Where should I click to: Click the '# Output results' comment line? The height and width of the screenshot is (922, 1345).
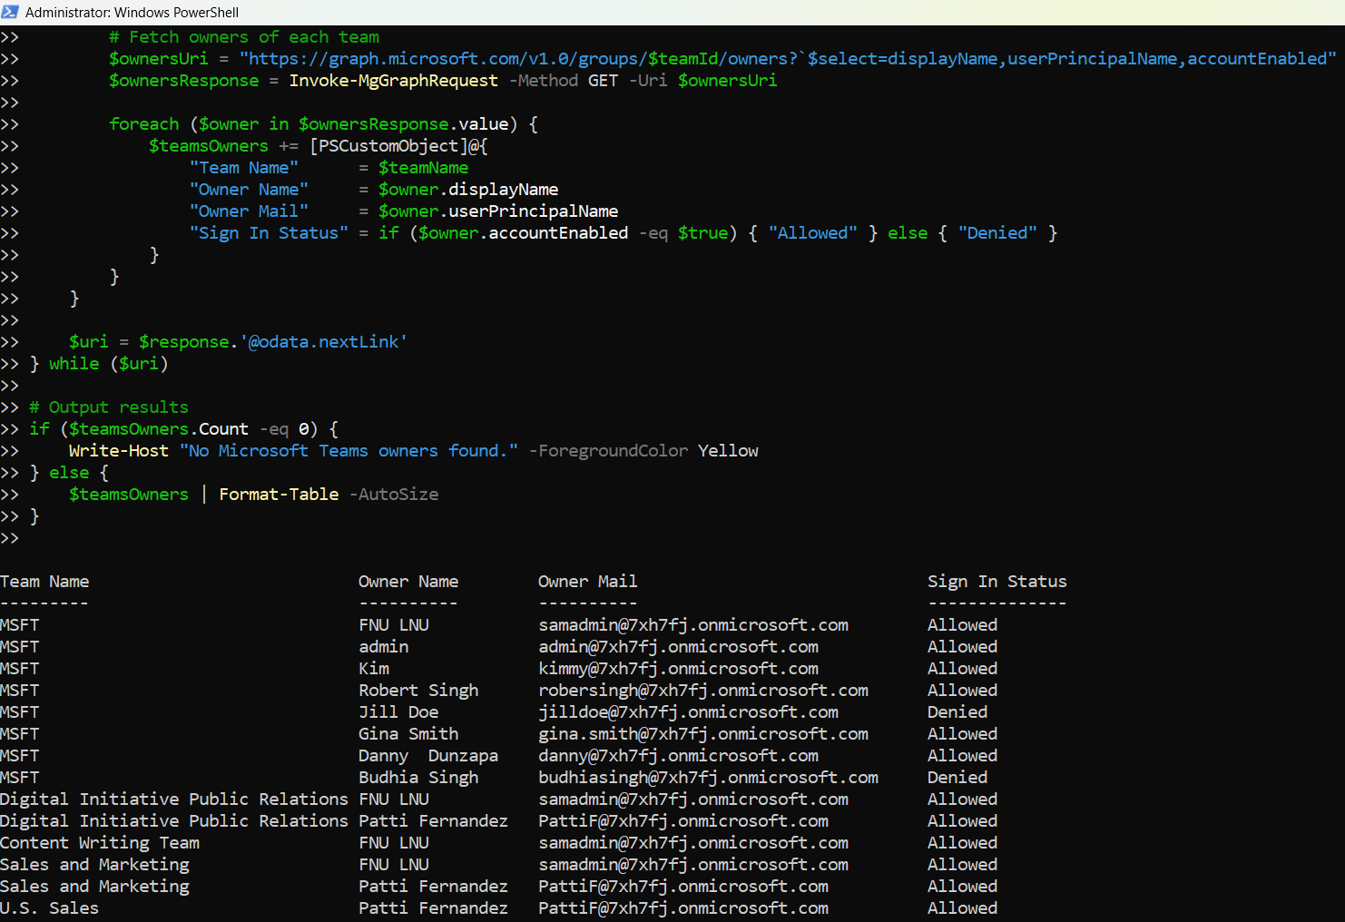click(109, 407)
